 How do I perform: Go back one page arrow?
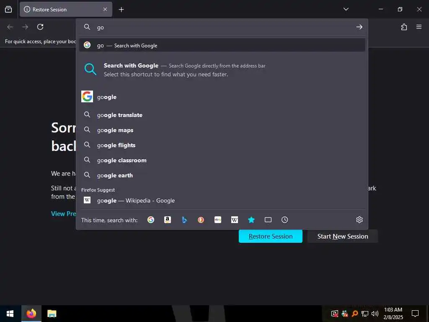click(x=10, y=27)
